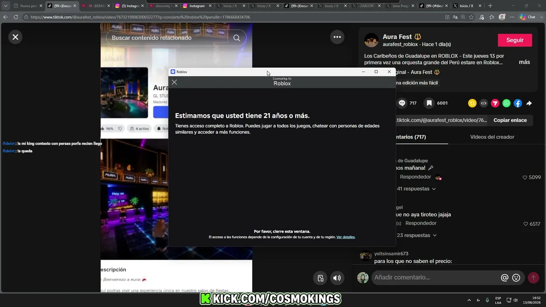Open the volume control in system tray
The width and height of the screenshot is (546, 307).
point(515,300)
